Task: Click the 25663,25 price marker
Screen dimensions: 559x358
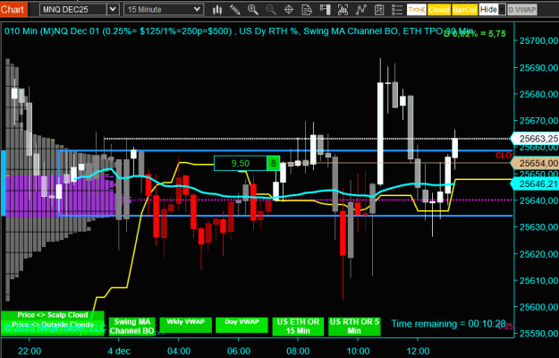Action: [535, 139]
